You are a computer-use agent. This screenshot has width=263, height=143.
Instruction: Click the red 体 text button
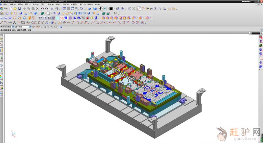coord(61,18)
